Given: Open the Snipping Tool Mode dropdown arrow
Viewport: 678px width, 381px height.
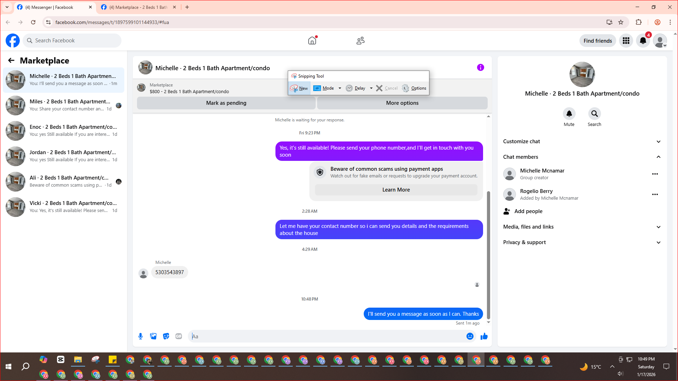Looking at the screenshot, I should coord(340,88).
